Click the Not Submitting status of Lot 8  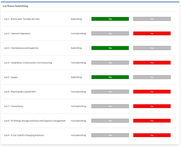coord(78,121)
